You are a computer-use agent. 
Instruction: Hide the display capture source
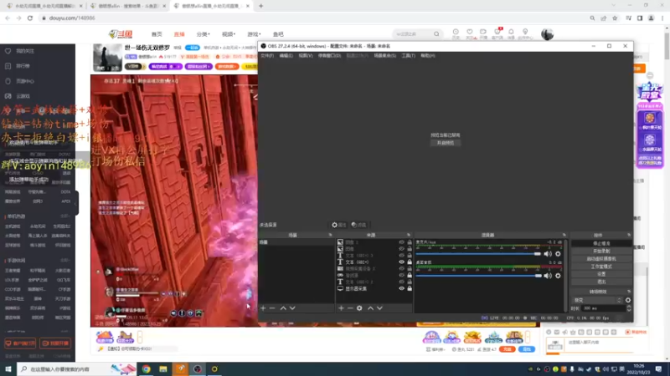pyautogui.click(x=401, y=288)
